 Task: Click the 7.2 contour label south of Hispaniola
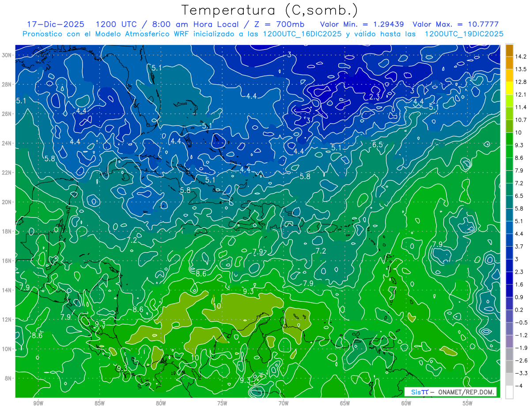[321, 251]
